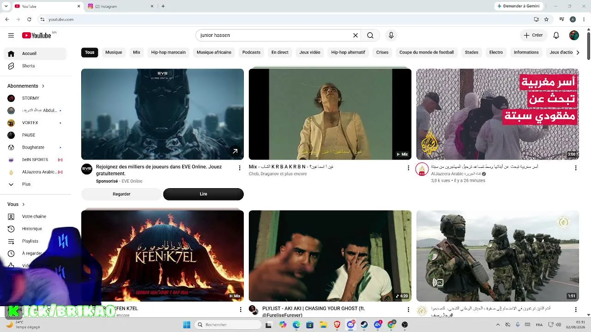Open the Chrome media control icon
The image size is (591, 332).
561,19
